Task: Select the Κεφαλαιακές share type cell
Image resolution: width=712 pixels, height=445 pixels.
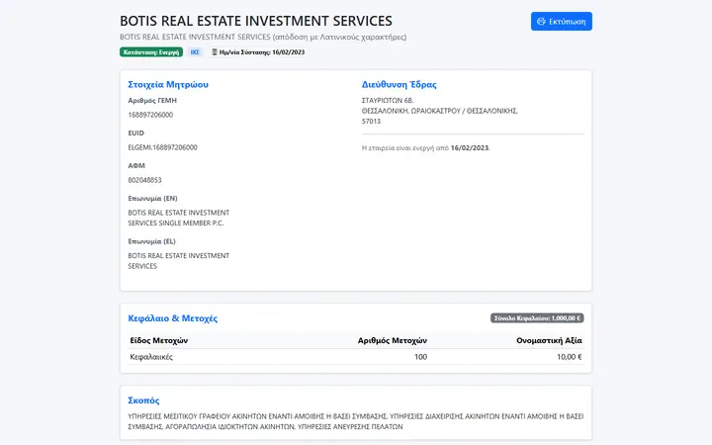Action: pos(151,357)
